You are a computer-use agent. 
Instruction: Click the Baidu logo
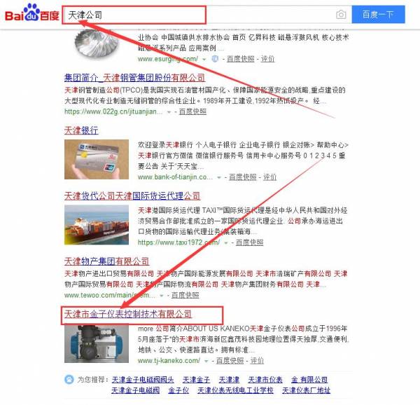coord(32,13)
